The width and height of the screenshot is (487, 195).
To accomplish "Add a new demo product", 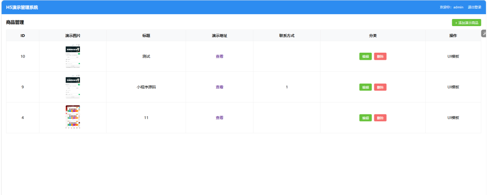I will [x=466, y=23].
